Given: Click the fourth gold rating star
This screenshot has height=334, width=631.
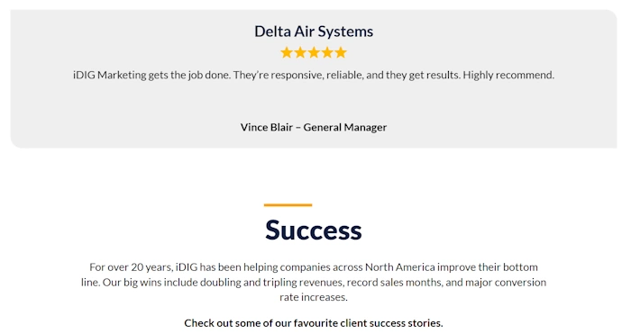Looking at the screenshot, I should [327, 52].
